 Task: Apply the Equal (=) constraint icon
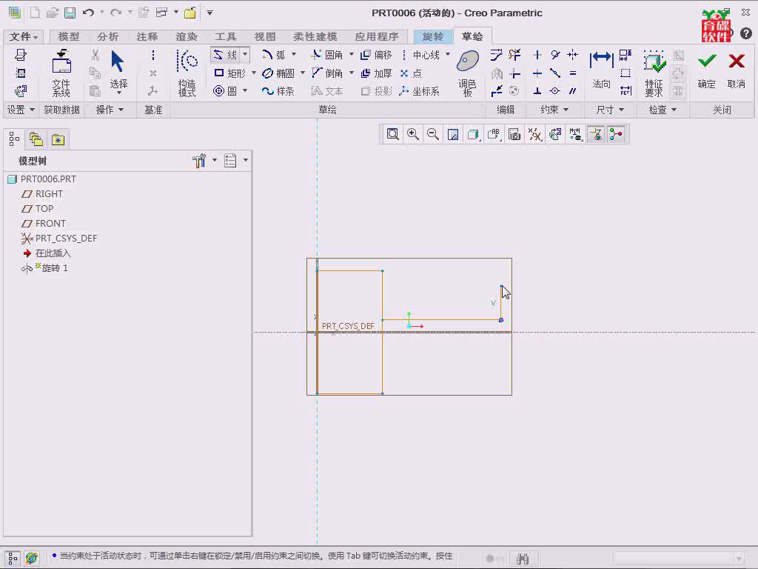click(x=573, y=73)
